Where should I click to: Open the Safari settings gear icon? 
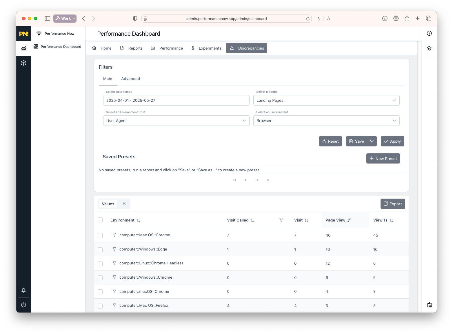pyautogui.click(x=396, y=18)
